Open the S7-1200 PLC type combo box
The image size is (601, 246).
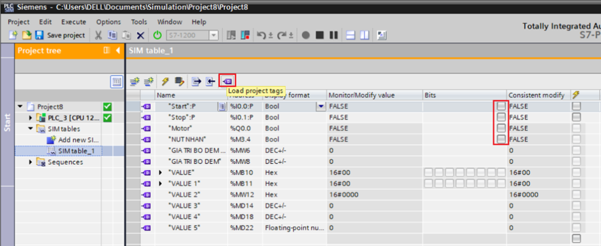tap(193, 35)
